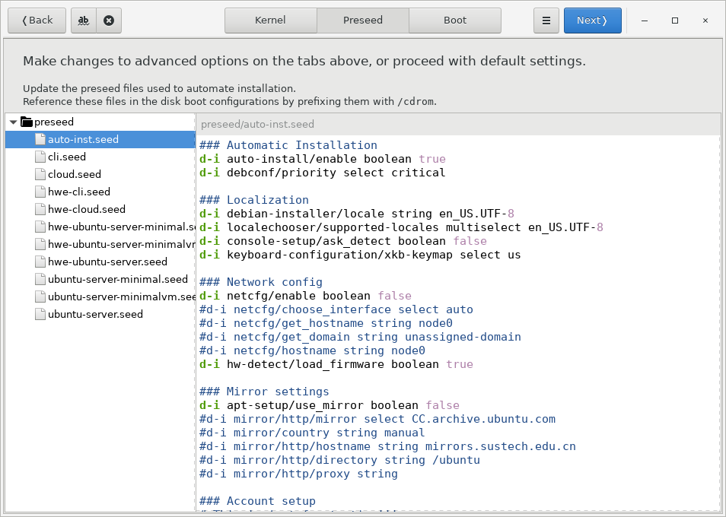Click the cli.seed file icon
This screenshot has width=726, height=517.
click(40, 157)
